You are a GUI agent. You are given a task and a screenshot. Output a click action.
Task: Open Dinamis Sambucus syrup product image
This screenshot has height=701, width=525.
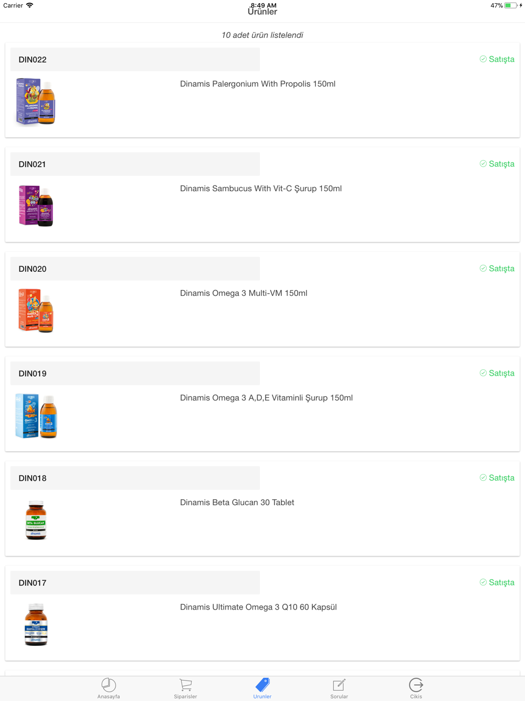click(x=36, y=206)
